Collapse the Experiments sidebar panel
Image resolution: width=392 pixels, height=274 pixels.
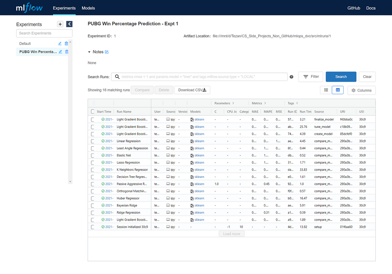69,24
